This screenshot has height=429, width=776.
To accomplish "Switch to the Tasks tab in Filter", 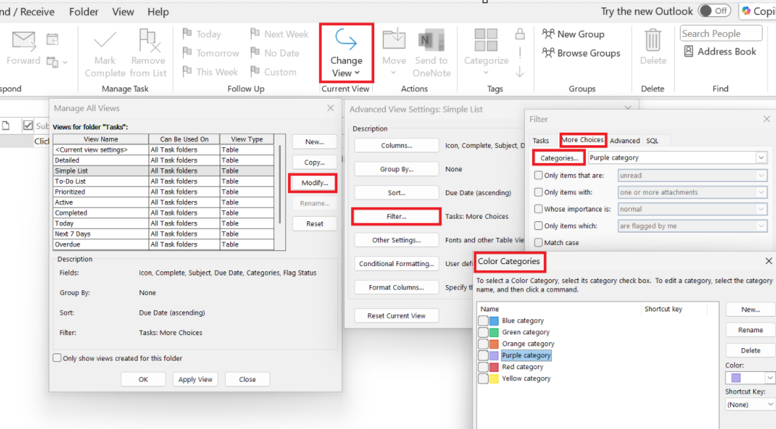I will pyautogui.click(x=541, y=141).
